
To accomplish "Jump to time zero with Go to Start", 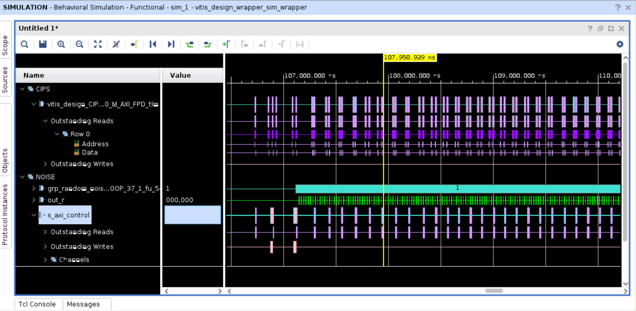I will point(153,44).
